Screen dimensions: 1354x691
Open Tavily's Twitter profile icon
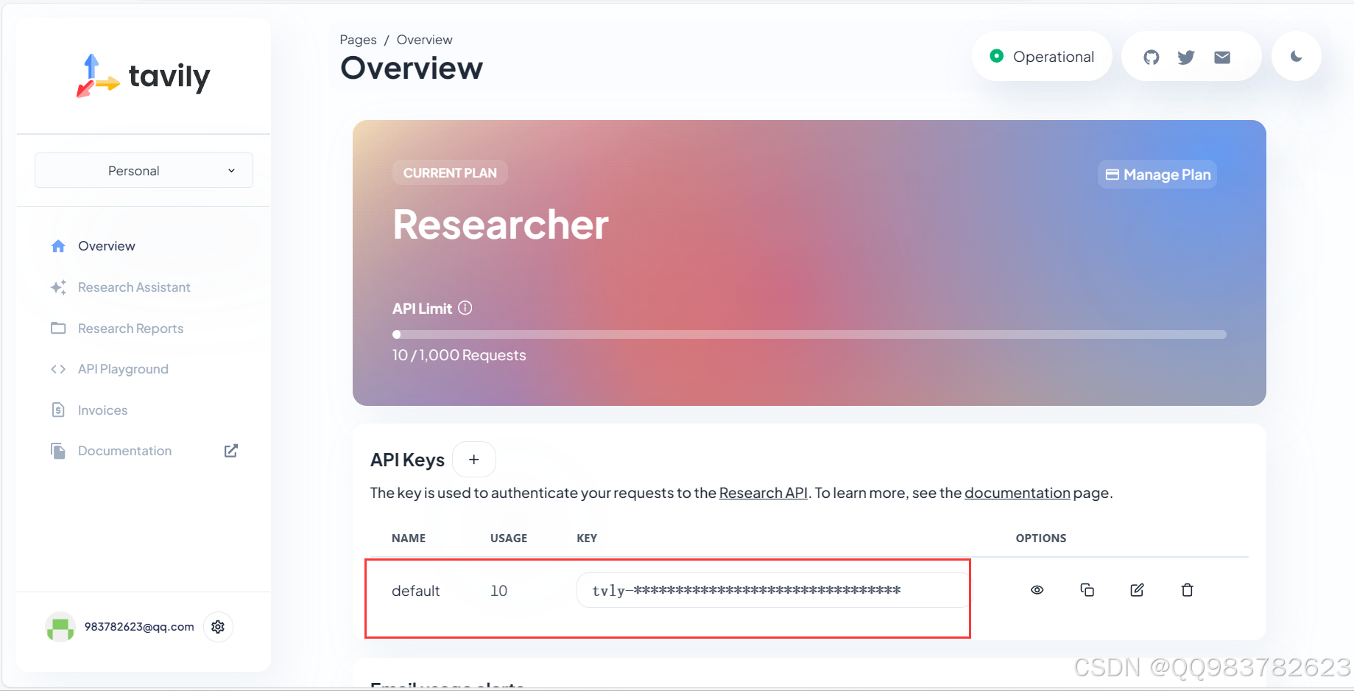point(1185,56)
